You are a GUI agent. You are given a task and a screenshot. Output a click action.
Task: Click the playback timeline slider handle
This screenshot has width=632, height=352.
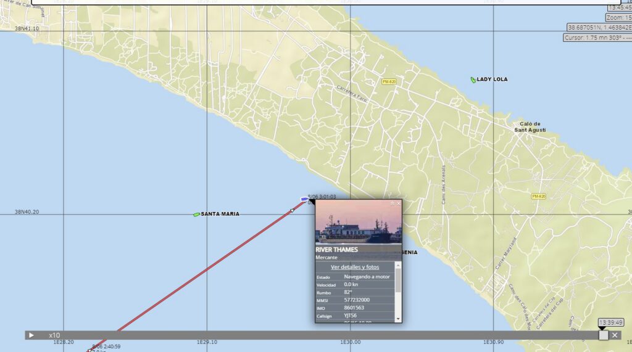[x=603, y=335]
